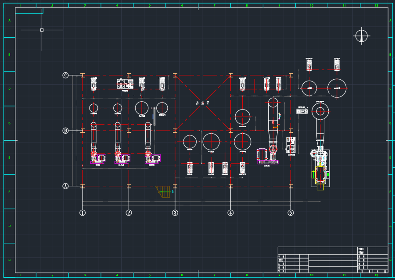Screen dimensions: 395x280
Task: Click column grid bubble number 1
Action: pos(82,213)
